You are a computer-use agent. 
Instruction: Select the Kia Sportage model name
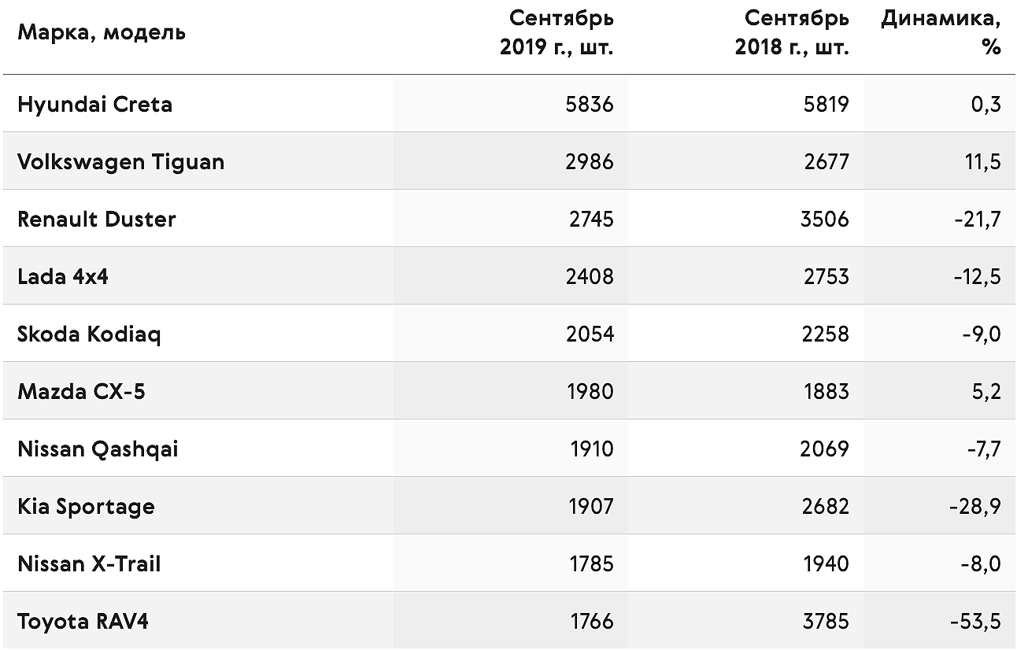click(x=86, y=507)
